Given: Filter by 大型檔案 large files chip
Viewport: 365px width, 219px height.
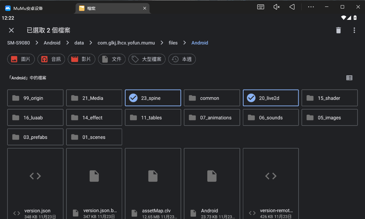Looking at the screenshot, I should click(147, 59).
